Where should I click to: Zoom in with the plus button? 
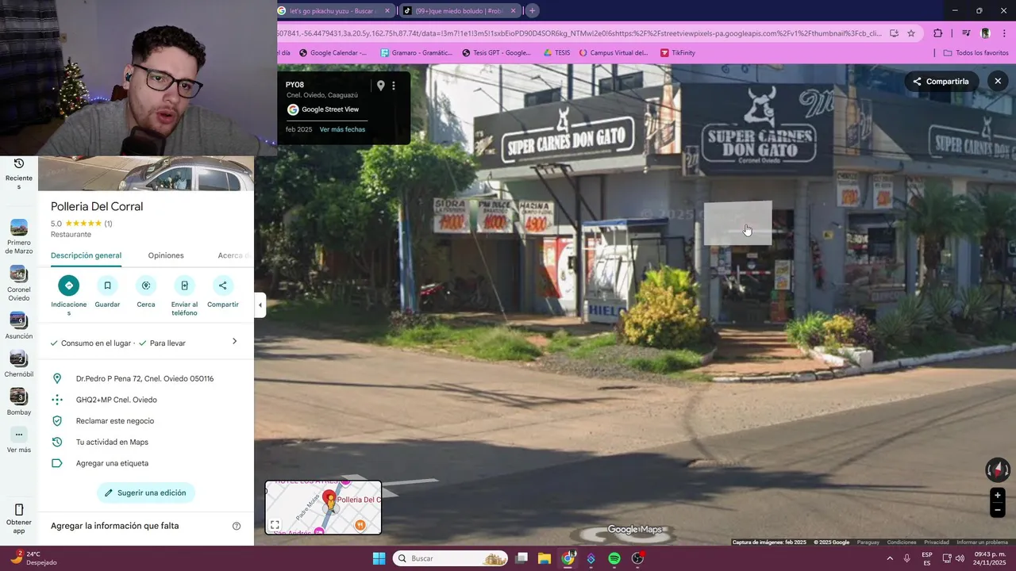click(x=998, y=496)
